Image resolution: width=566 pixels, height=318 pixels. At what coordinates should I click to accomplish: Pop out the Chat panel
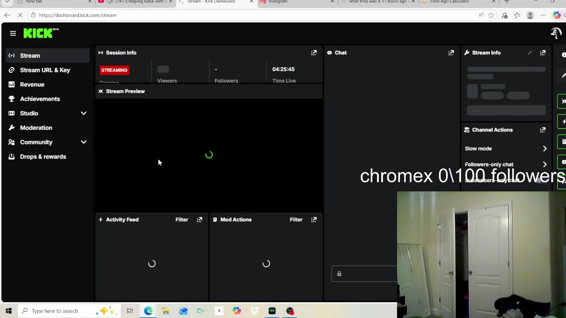pos(451,53)
